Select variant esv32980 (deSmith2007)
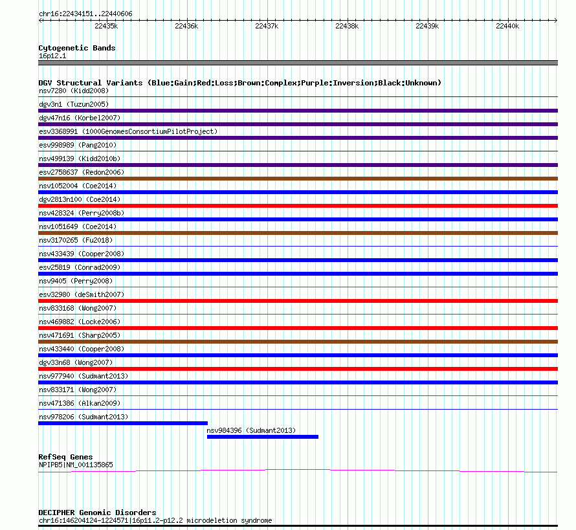576x530 pixels. coord(82,294)
